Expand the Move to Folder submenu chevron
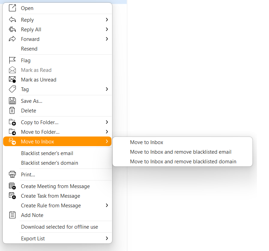Image resolution: width=269 pixels, height=251 pixels. pos(107,132)
